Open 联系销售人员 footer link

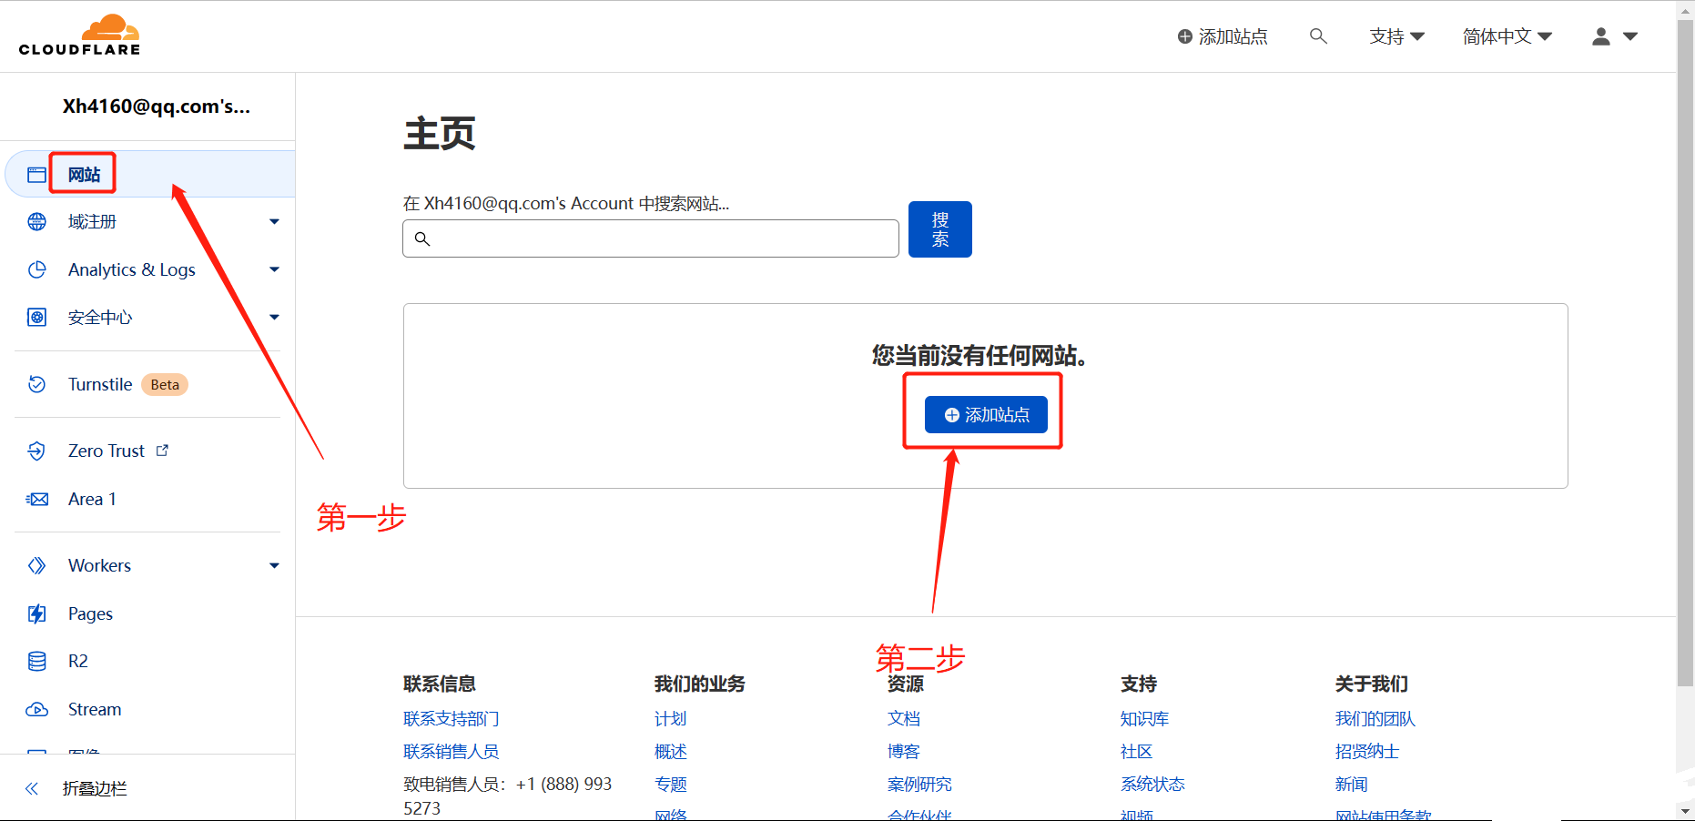tap(452, 751)
